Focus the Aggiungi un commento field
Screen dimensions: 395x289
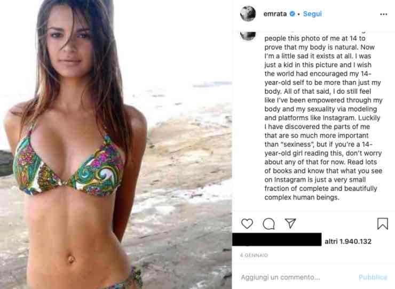[x=297, y=277]
